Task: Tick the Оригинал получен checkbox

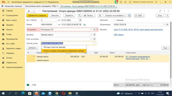Action: [115, 20]
